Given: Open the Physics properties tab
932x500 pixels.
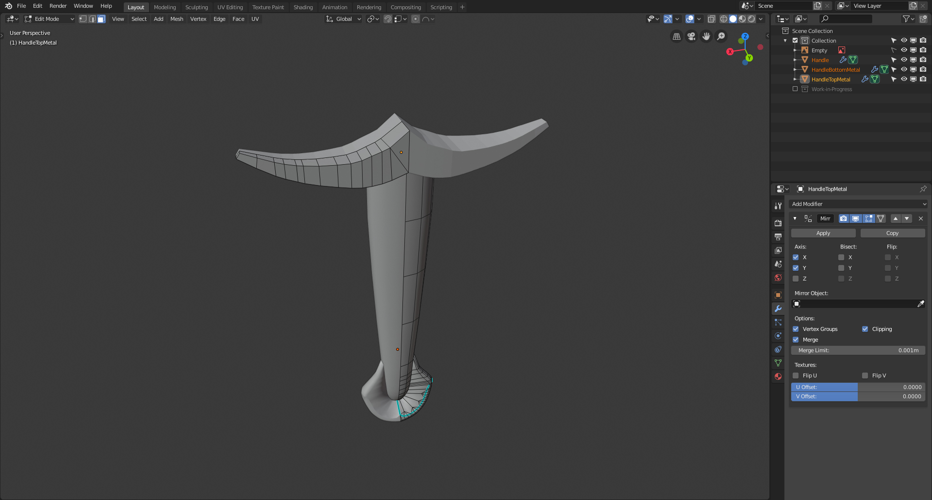Looking at the screenshot, I should pyautogui.click(x=778, y=336).
